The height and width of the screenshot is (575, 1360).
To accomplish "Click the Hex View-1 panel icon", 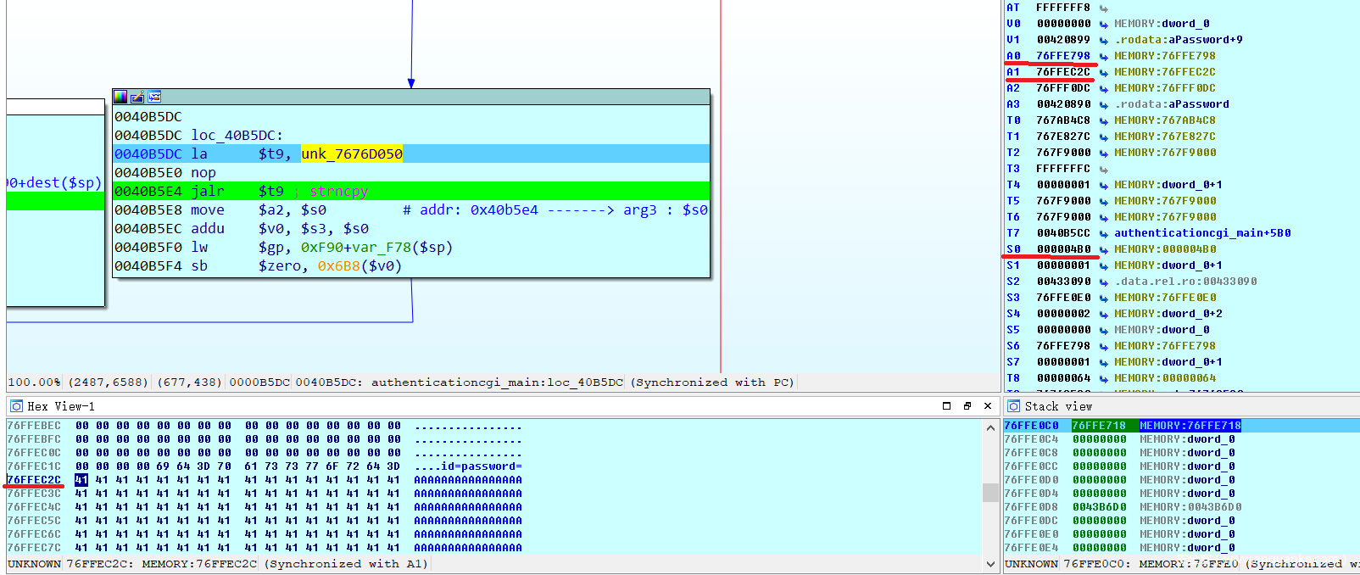I will [x=16, y=406].
